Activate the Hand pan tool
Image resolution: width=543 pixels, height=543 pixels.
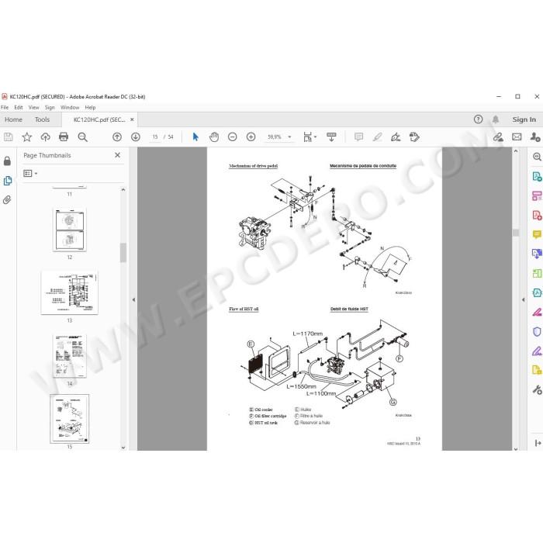(x=214, y=137)
